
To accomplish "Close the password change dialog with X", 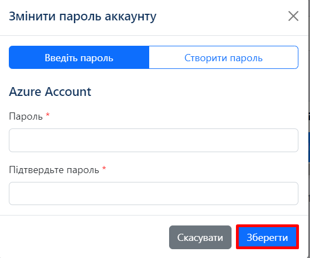I will 293,16.
